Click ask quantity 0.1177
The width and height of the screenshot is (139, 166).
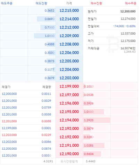49,70
